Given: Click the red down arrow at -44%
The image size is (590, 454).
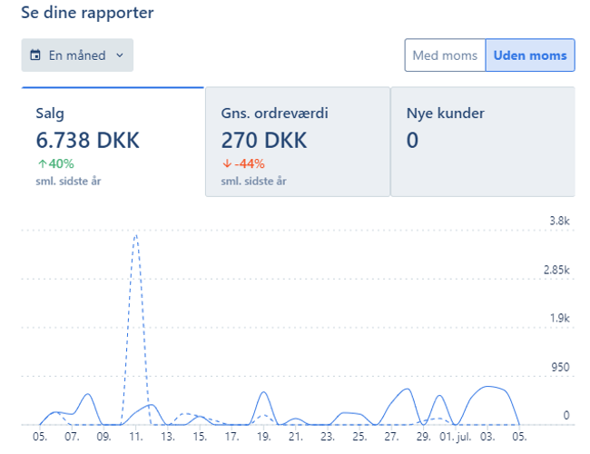Looking at the screenshot, I should click(x=226, y=164).
